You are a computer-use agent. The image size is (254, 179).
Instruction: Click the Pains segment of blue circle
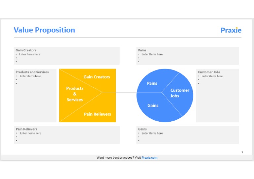click(152, 83)
